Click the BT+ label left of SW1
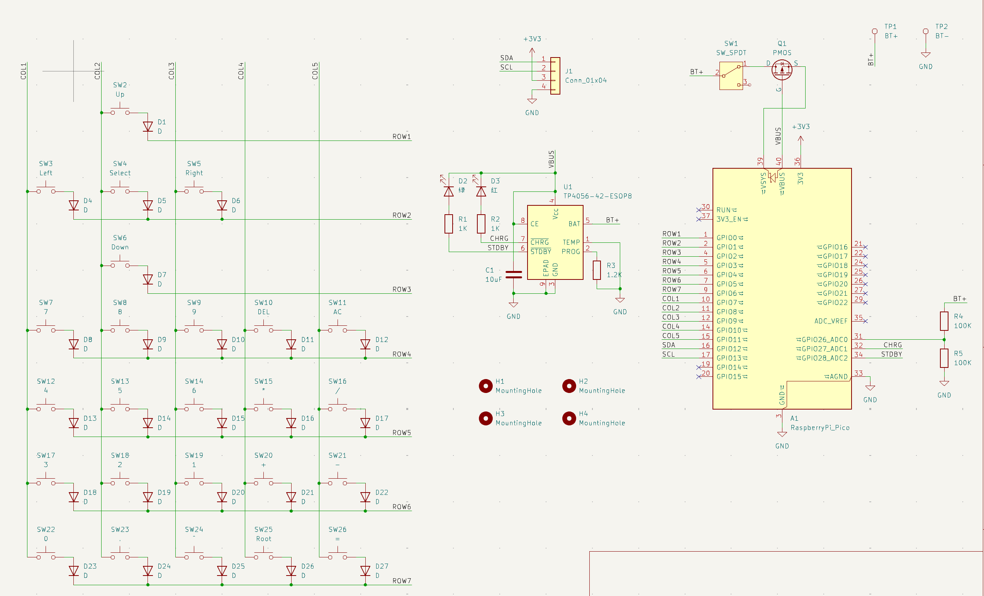This screenshot has height=596, width=984. pyautogui.click(x=696, y=72)
